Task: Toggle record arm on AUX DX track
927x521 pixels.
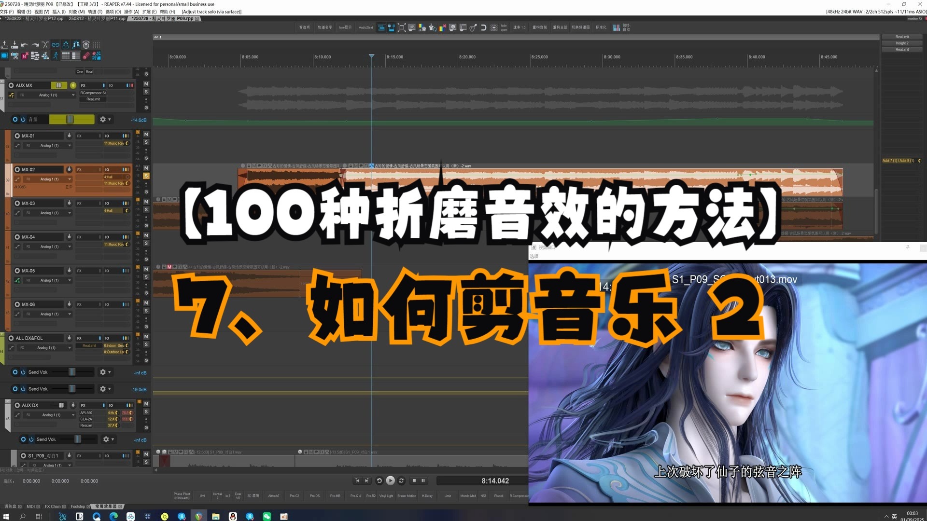Action: pyautogui.click(x=17, y=405)
